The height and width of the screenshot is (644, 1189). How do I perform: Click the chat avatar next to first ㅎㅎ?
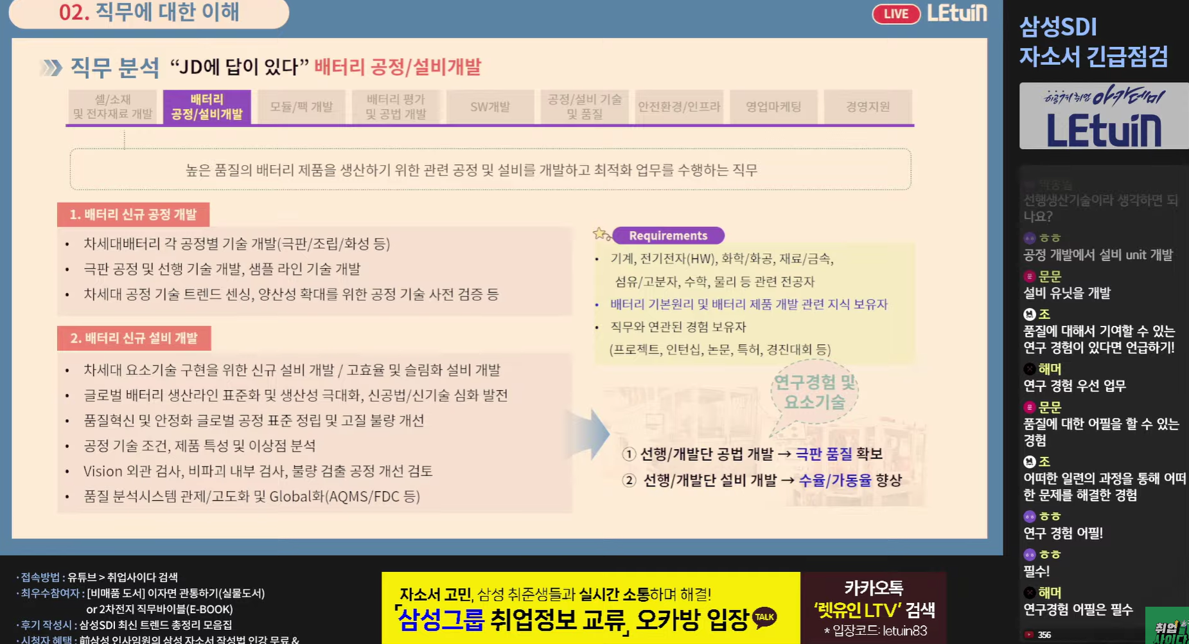point(1030,238)
